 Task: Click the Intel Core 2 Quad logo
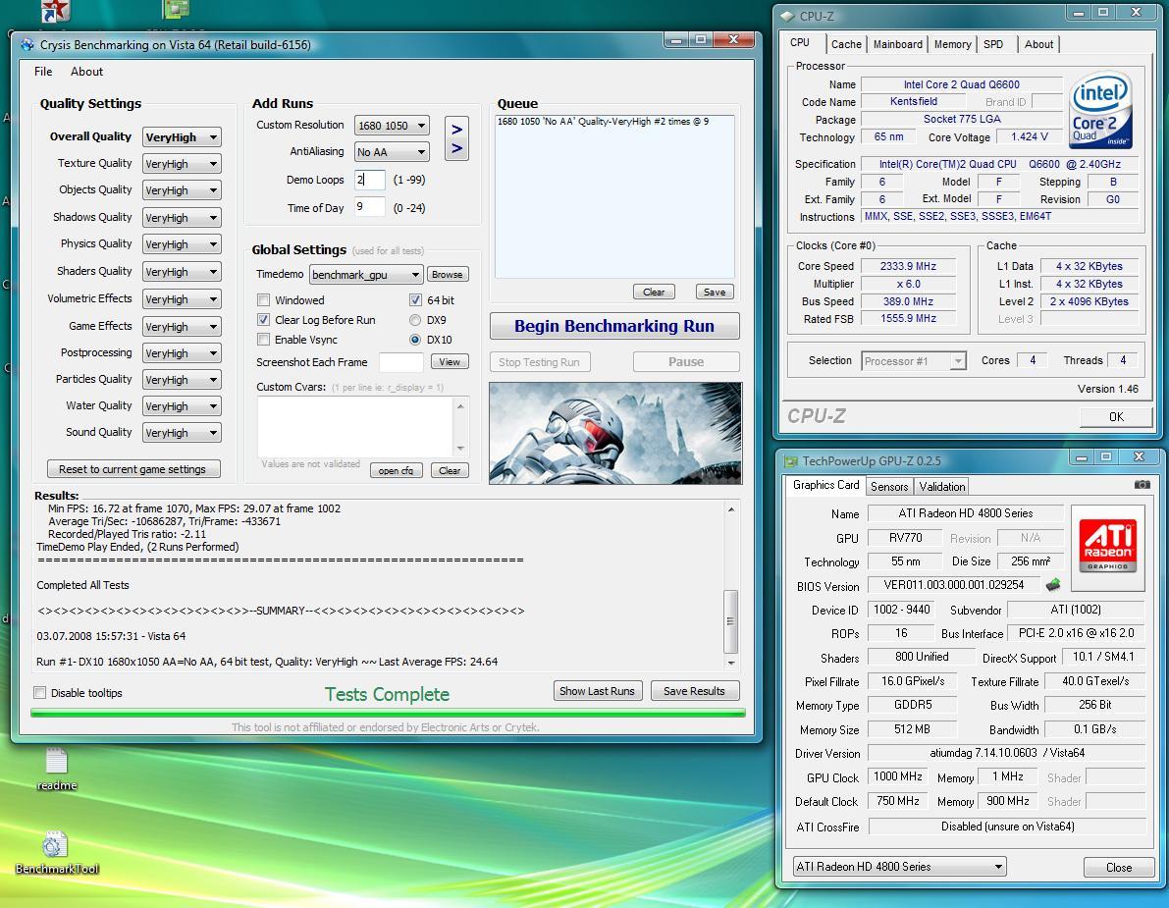(1100, 110)
